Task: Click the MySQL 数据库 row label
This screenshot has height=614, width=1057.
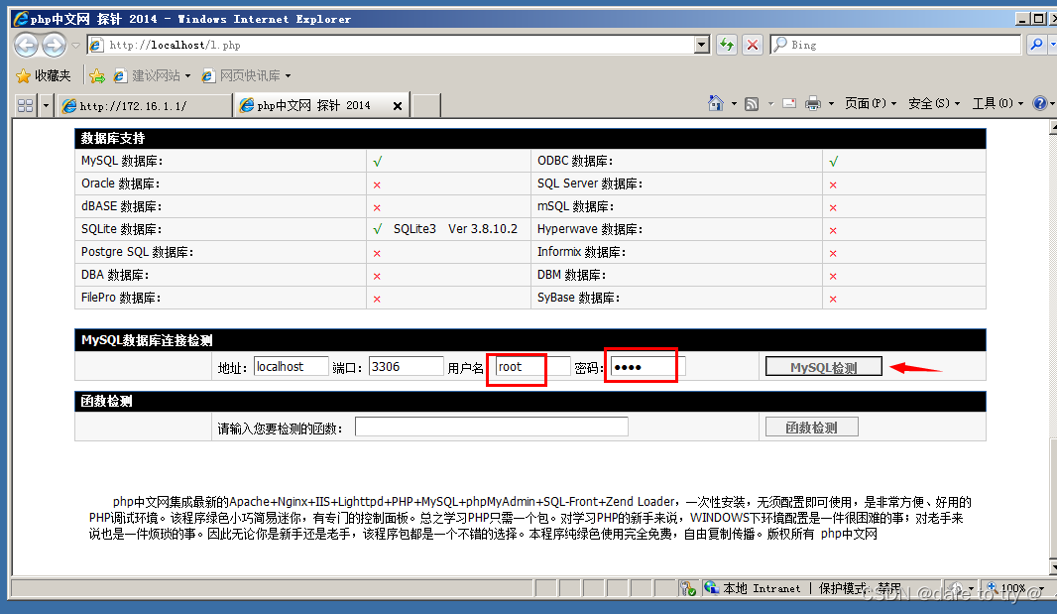Action: coord(122,161)
